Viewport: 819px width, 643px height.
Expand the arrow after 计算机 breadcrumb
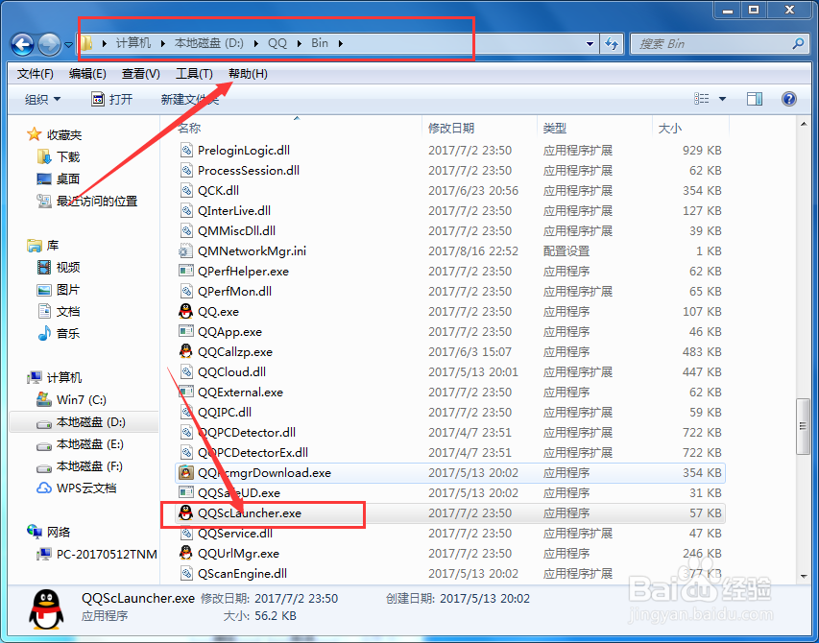click(162, 43)
